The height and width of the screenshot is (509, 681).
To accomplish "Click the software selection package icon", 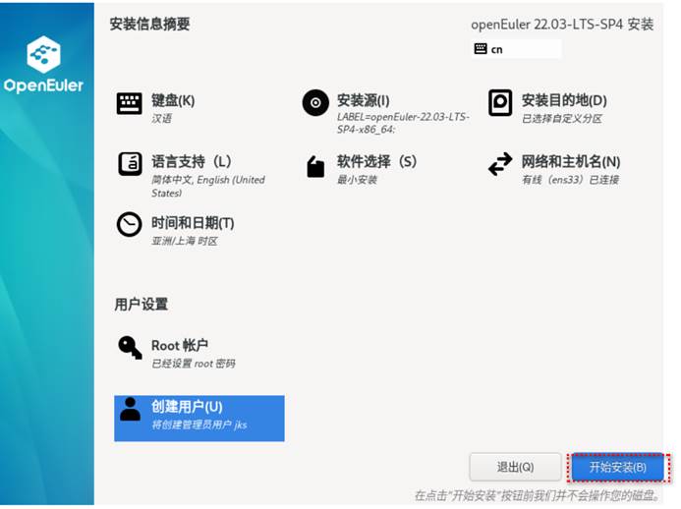I will 315,166.
